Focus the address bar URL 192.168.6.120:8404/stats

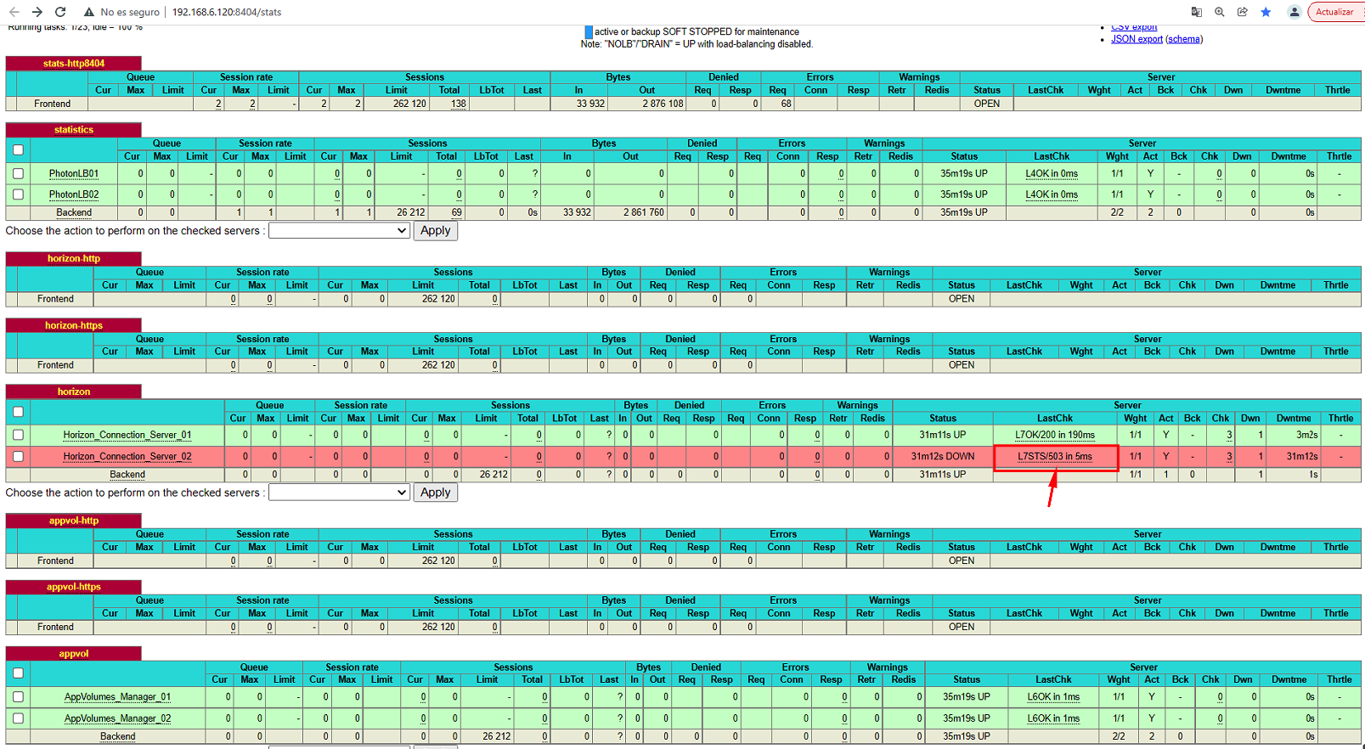click(227, 12)
